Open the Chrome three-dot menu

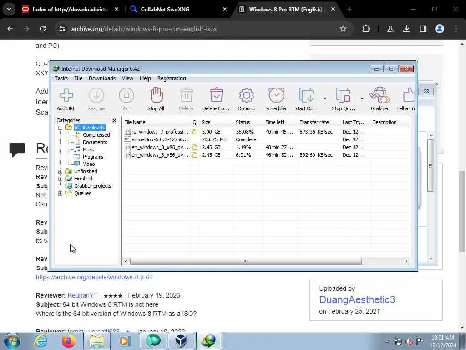(x=456, y=29)
